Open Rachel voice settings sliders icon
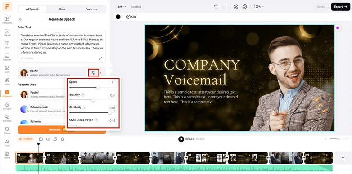Viewport: 352px width, 174px height. (93, 73)
